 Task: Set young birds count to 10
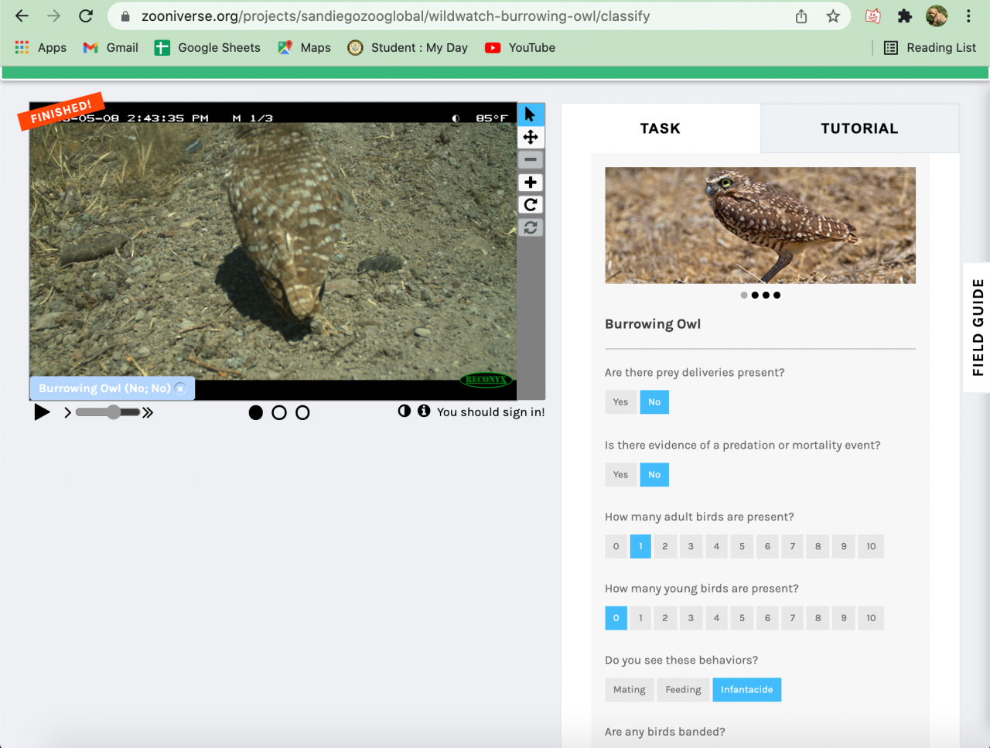[871, 618]
